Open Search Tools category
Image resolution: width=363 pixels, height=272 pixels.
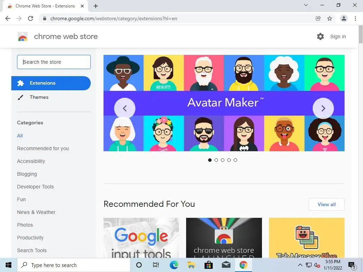coord(32,250)
